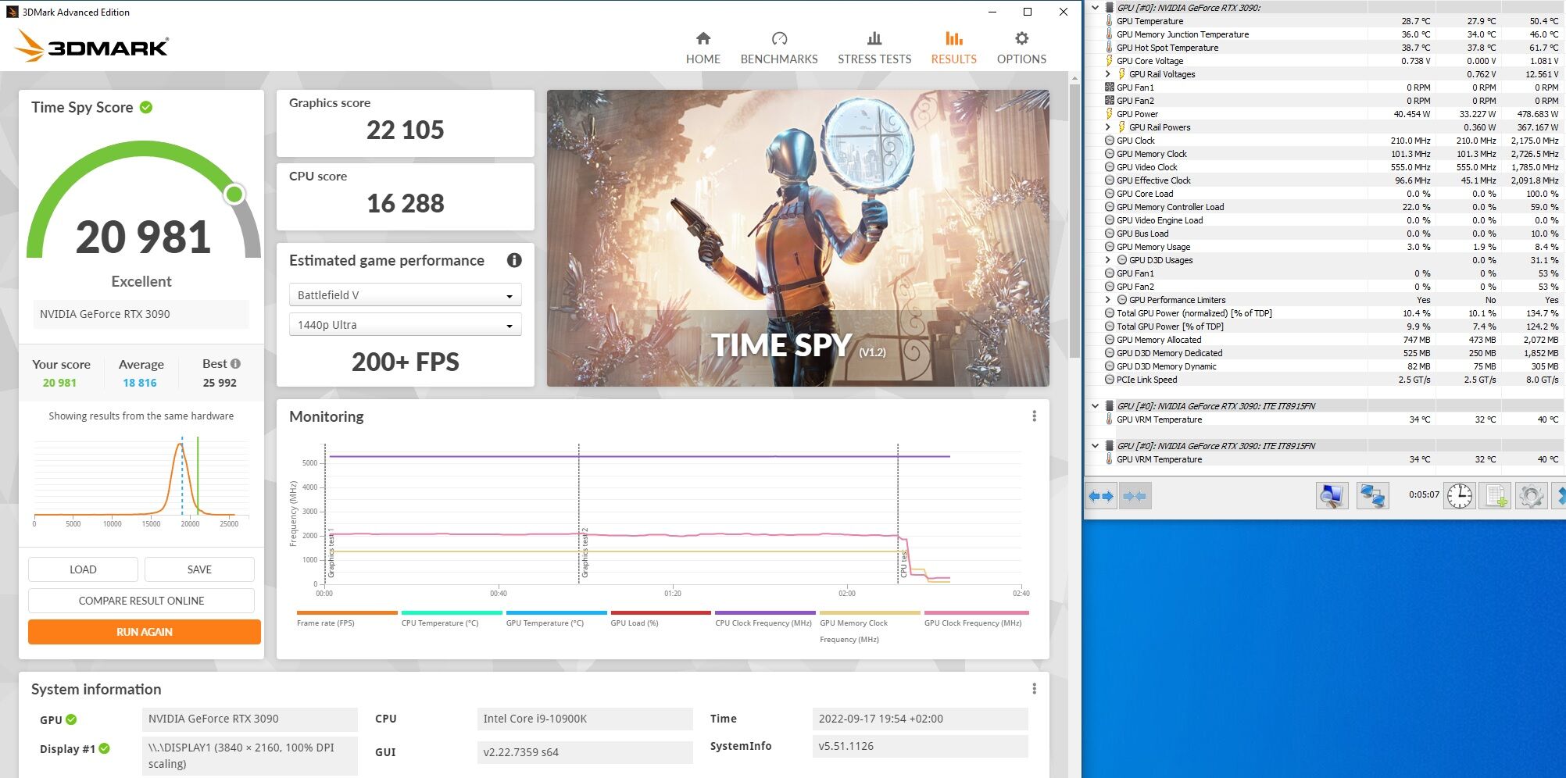Open HWiNFO settings gear icon
This screenshot has width=1566, height=778.
point(1532,496)
